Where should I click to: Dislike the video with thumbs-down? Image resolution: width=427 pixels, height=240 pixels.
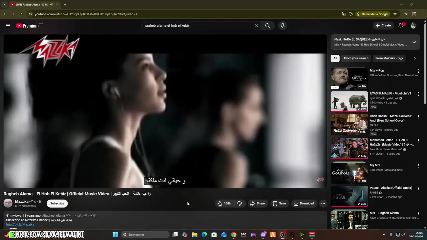click(240, 203)
